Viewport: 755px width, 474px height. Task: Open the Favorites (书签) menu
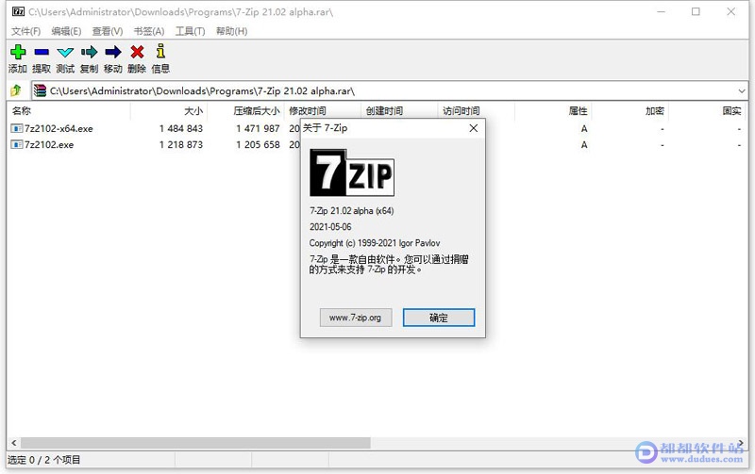(149, 31)
